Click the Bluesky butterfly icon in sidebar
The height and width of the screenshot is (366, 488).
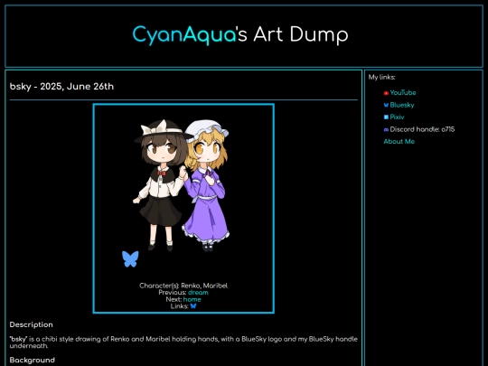pyautogui.click(x=386, y=105)
